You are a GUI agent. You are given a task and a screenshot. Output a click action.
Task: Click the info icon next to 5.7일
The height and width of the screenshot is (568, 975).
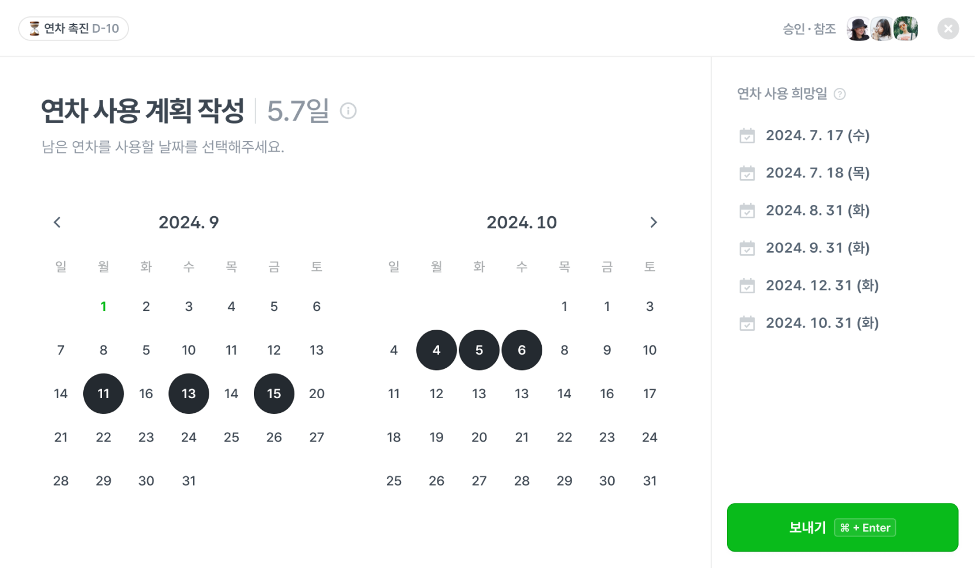pos(348,111)
